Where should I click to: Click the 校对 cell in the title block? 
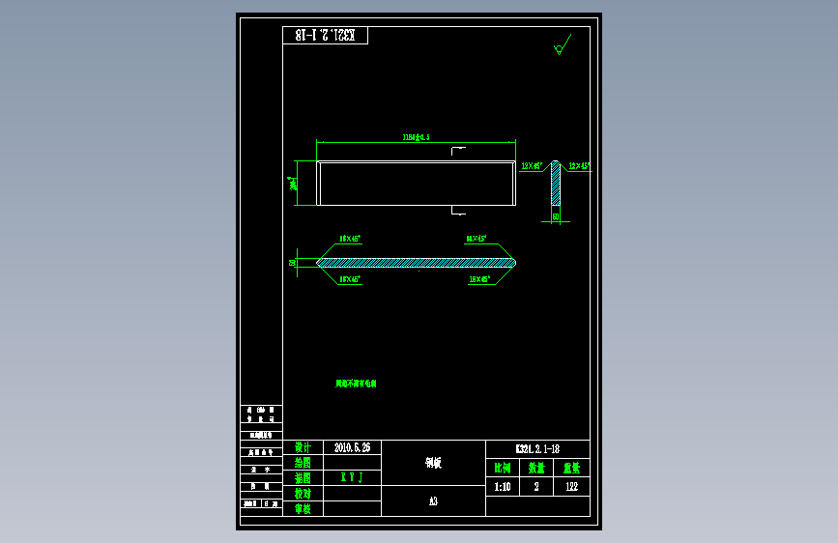pyautogui.click(x=303, y=494)
